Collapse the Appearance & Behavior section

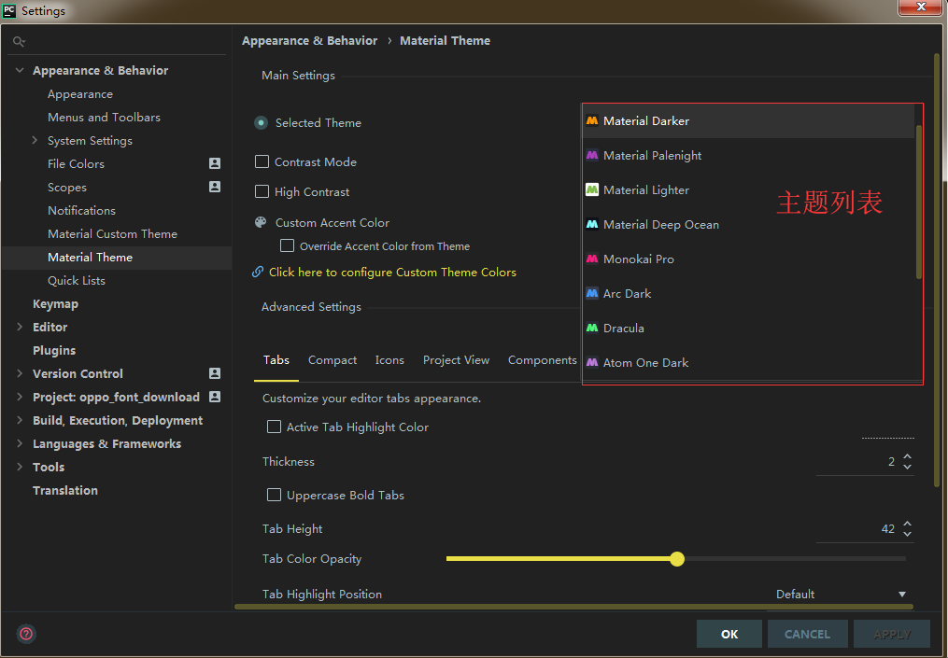point(20,70)
